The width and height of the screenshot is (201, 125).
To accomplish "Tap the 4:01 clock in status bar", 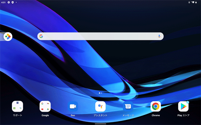I will click(x=3, y=2).
